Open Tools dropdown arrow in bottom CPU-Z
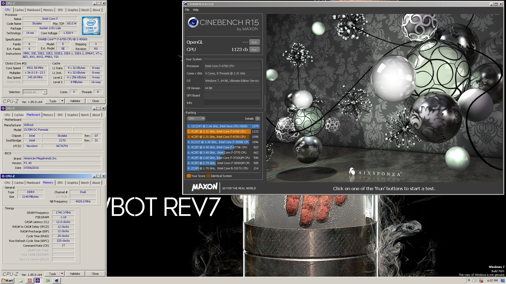 (62, 274)
